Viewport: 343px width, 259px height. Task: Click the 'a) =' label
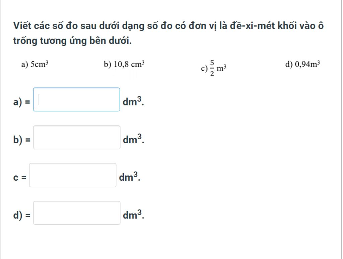[x=21, y=102]
